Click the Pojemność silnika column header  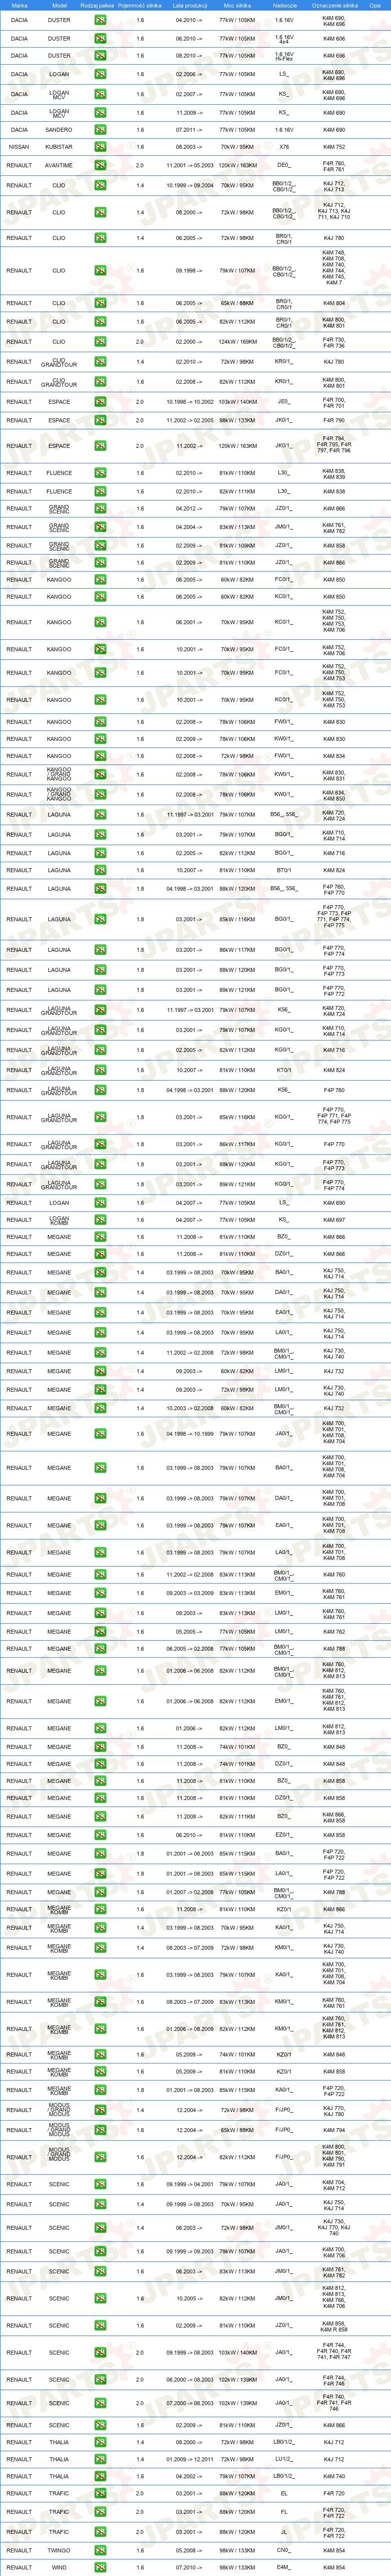(139, 5)
